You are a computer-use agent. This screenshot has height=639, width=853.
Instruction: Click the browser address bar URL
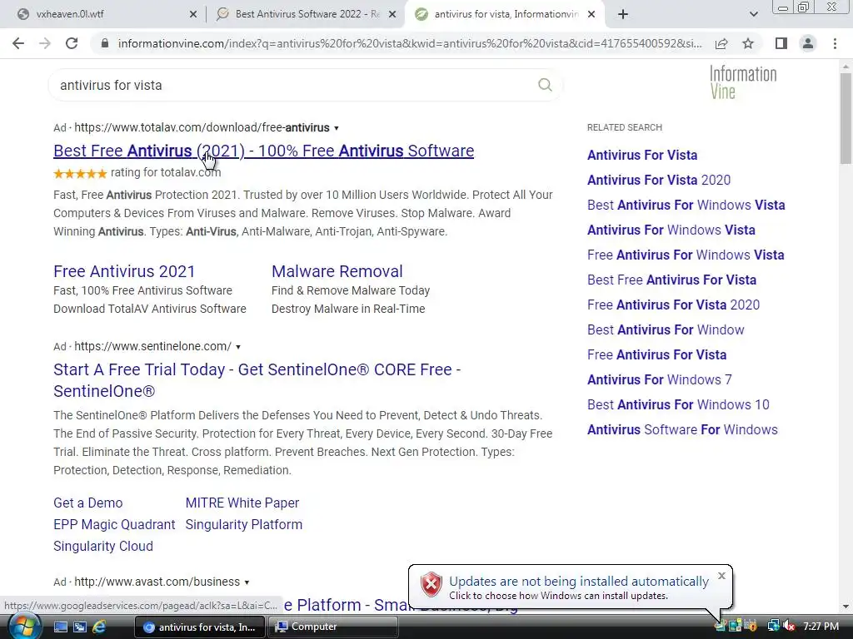click(409, 43)
